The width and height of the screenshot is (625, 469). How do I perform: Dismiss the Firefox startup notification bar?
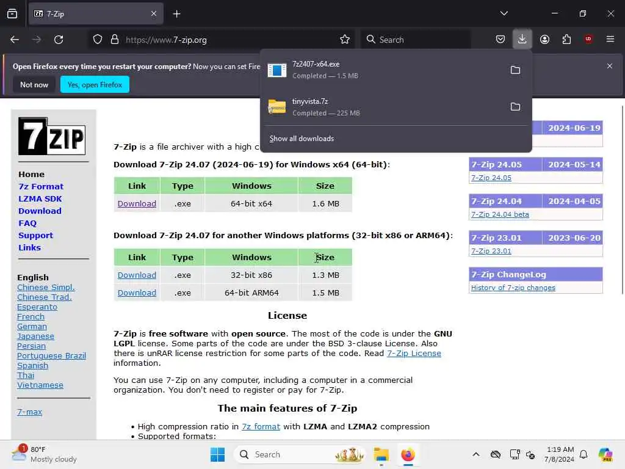tap(610, 66)
